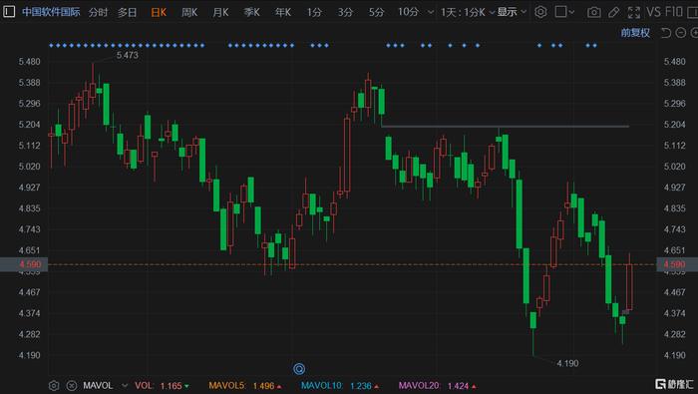Switch to 周K weekly chart tab
This screenshot has height=394, width=698.
(189, 12)
